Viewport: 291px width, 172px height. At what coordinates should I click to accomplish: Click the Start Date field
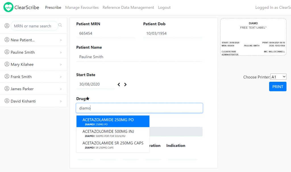[95, 84]
